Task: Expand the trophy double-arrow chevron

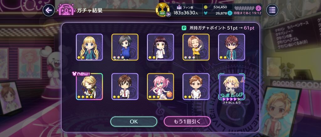Action: (168, 14)
